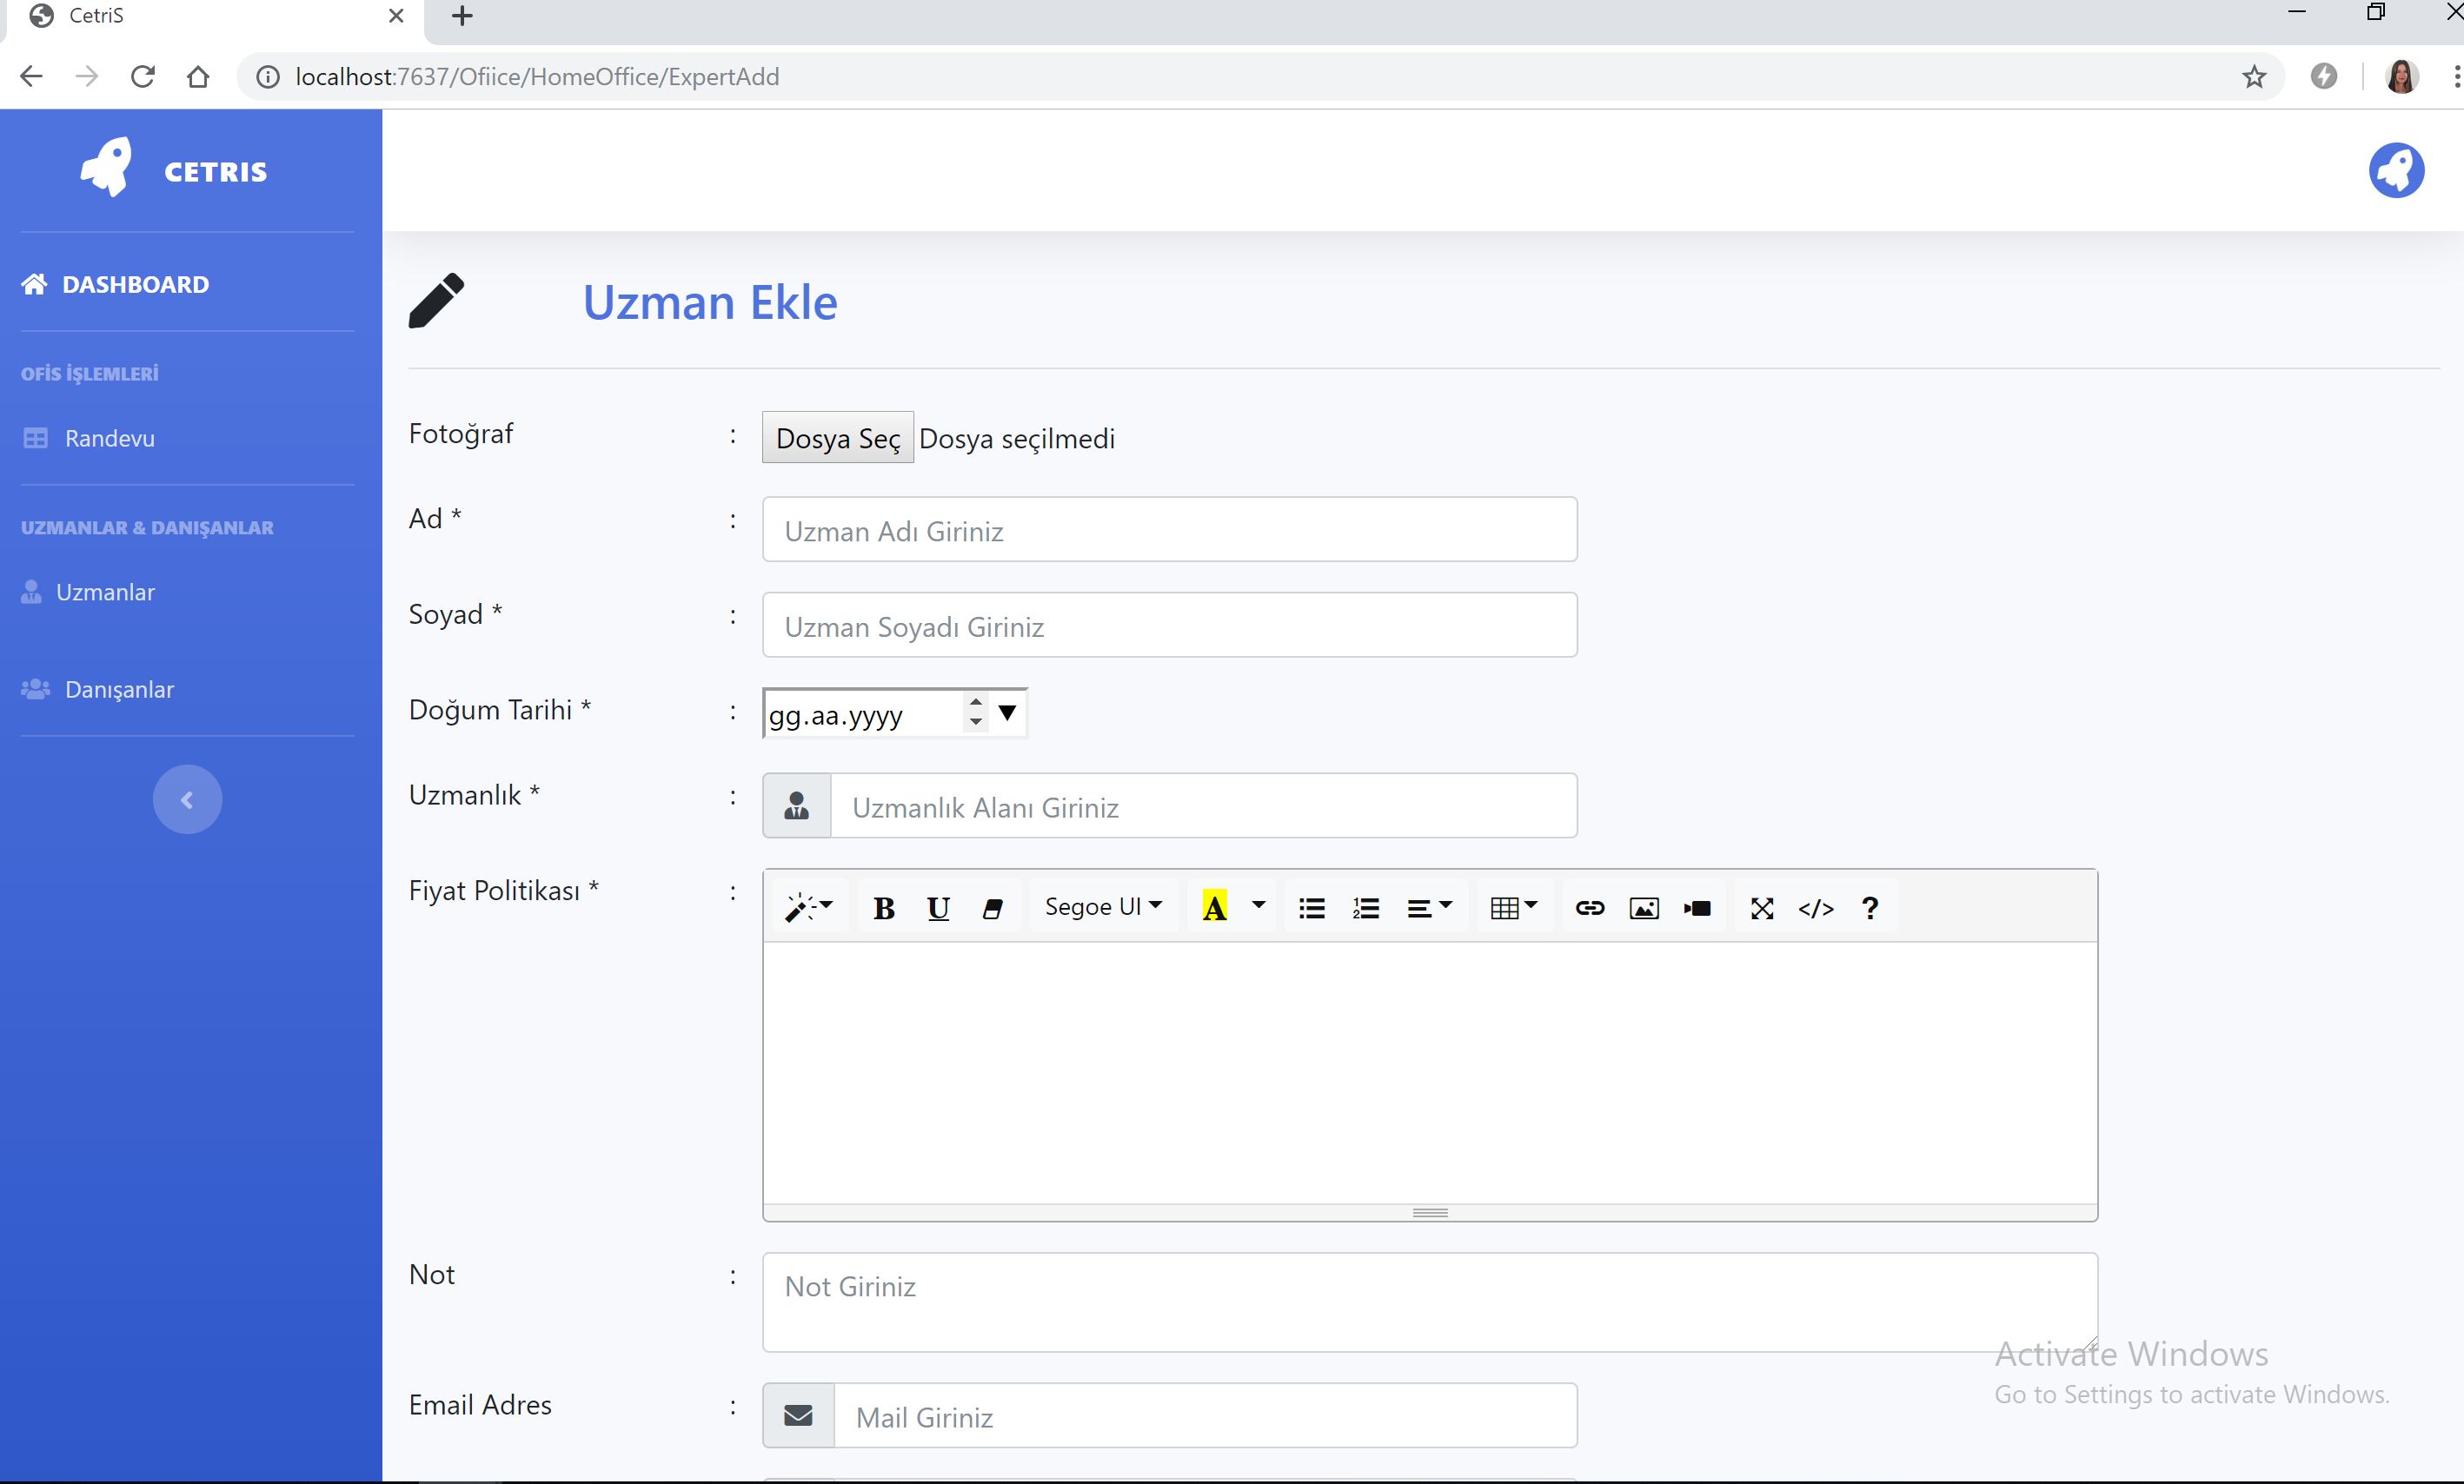Switch to code view in the editor

(1816, 907)
